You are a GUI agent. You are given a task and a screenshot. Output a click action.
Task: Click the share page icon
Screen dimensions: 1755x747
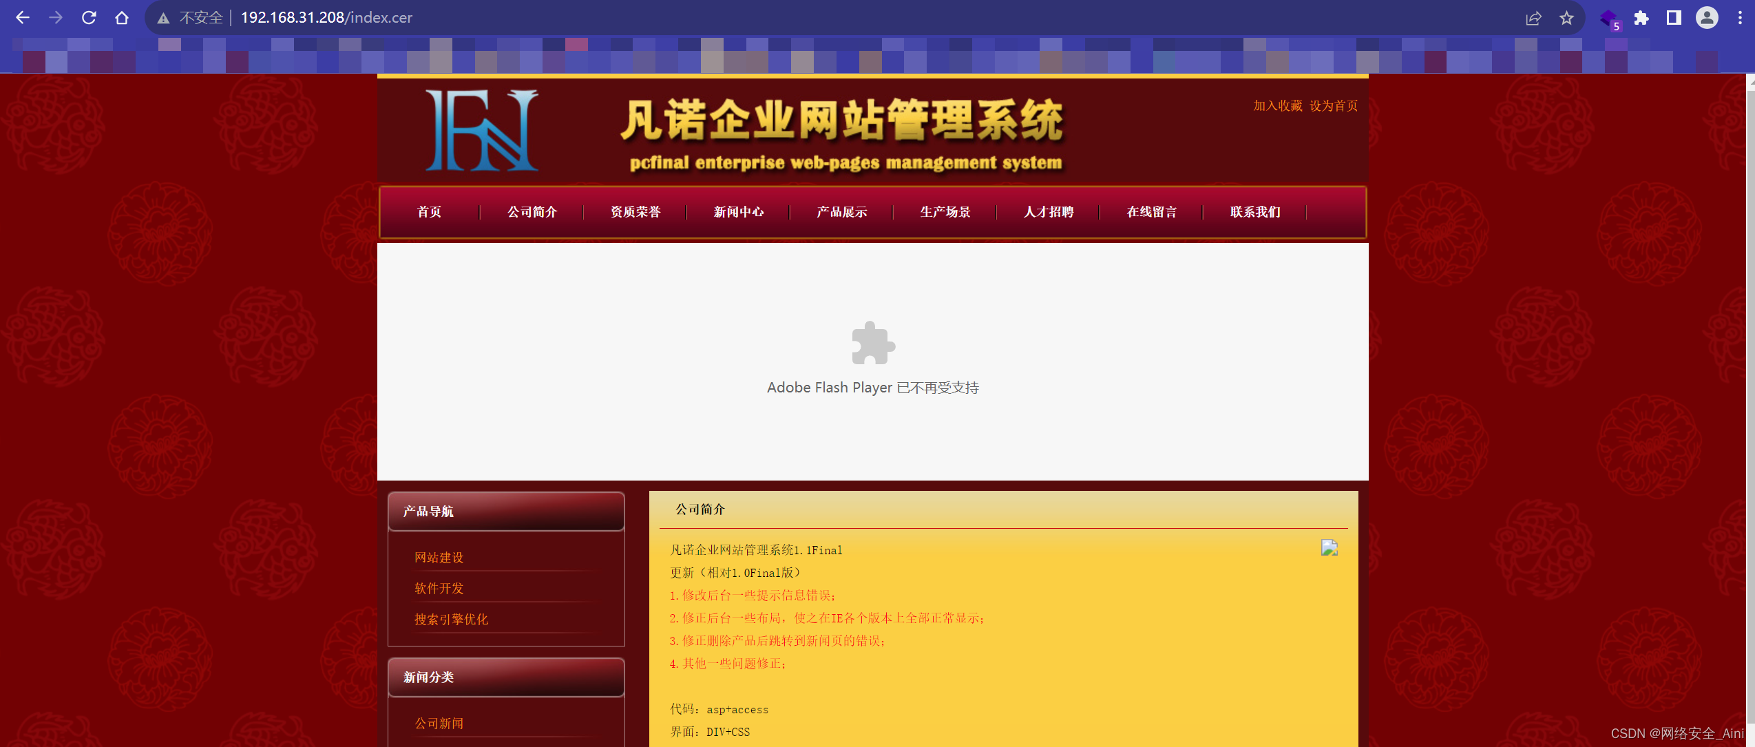coord(1533,18)
